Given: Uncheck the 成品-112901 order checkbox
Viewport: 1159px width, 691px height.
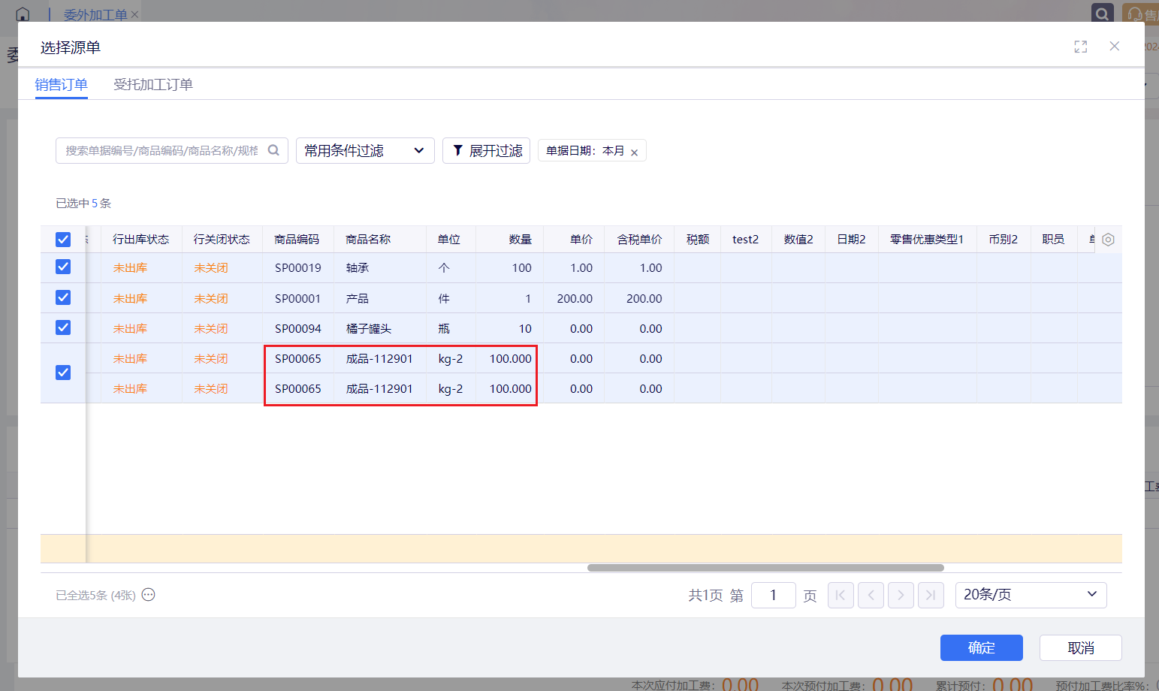Looking at the screenshot, I should [x=63, y=373].
